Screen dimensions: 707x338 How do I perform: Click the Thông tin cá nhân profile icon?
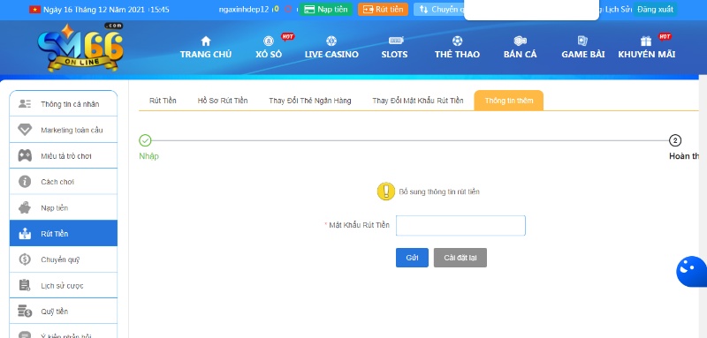click(x=25, y=104)
